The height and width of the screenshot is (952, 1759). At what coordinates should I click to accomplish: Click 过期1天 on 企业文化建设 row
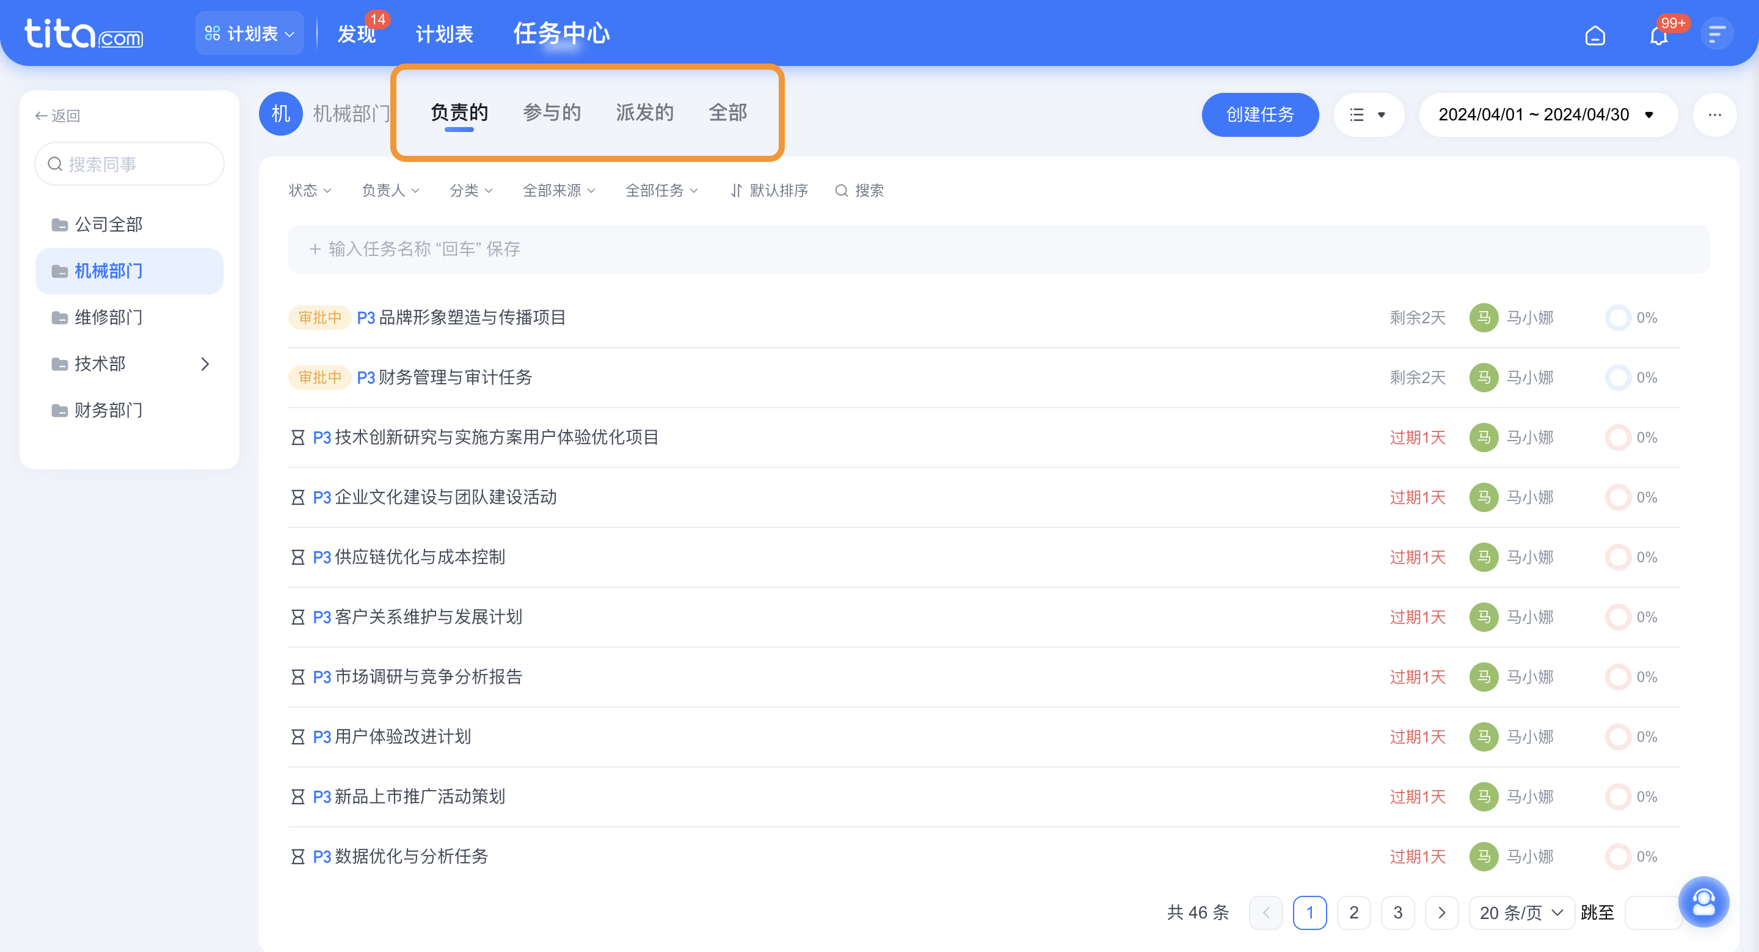point(1418,497)
